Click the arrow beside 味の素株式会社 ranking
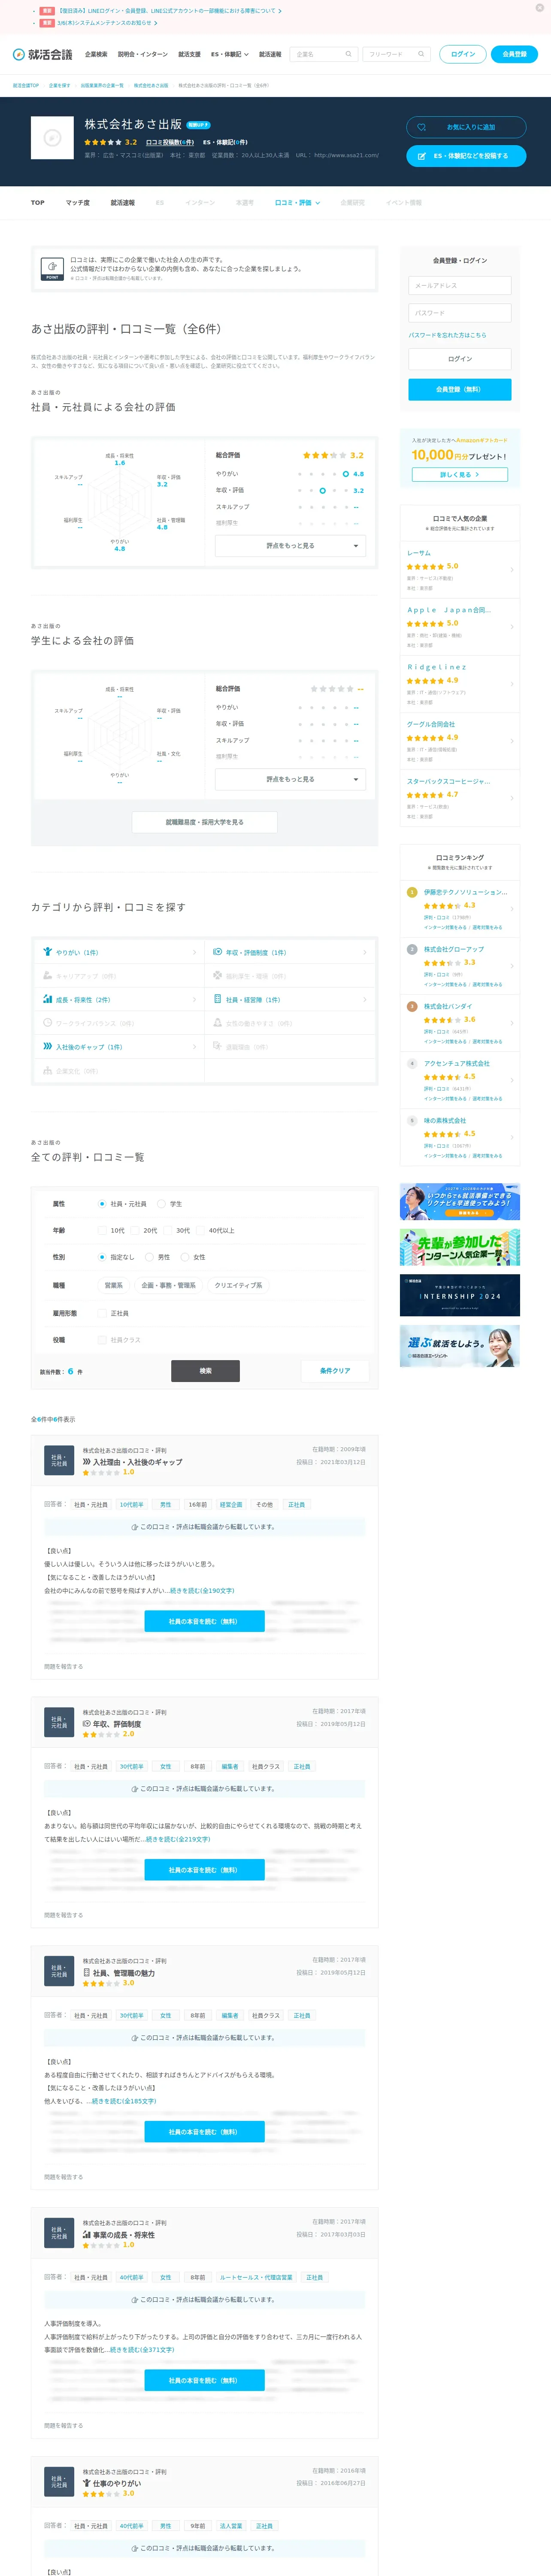Image resolution: width=551 pixels, height=2576 pixels. tap(512, 1137)
